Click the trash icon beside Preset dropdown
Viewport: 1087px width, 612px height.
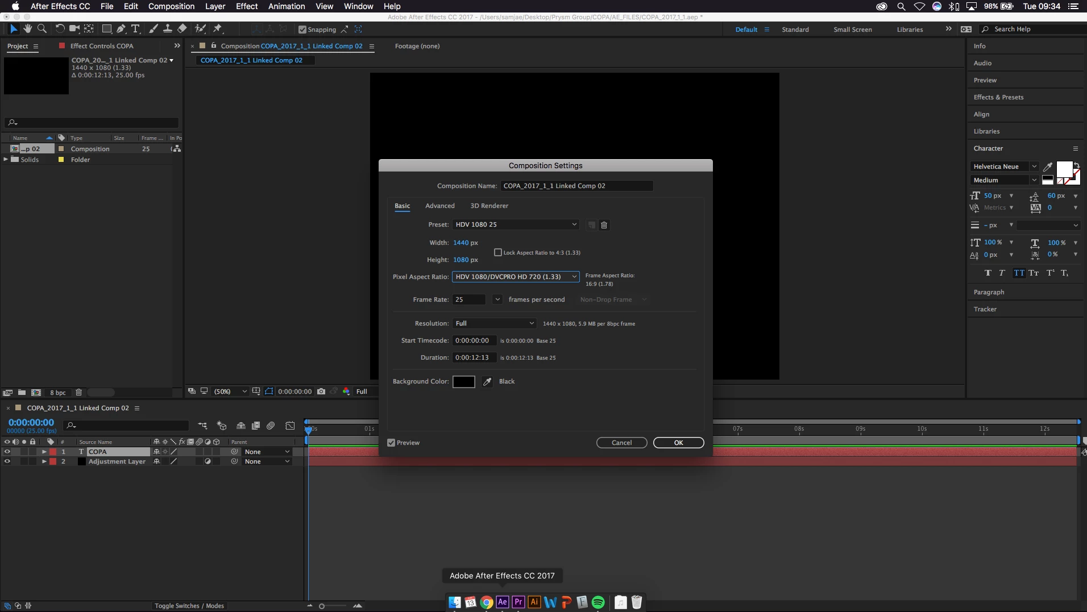604,225
